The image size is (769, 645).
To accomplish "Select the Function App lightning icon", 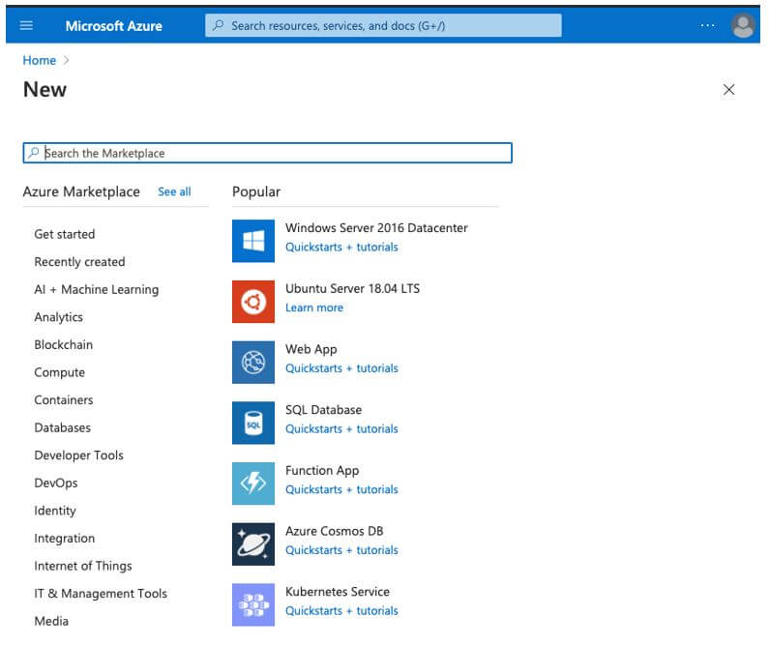I will 253,484.
